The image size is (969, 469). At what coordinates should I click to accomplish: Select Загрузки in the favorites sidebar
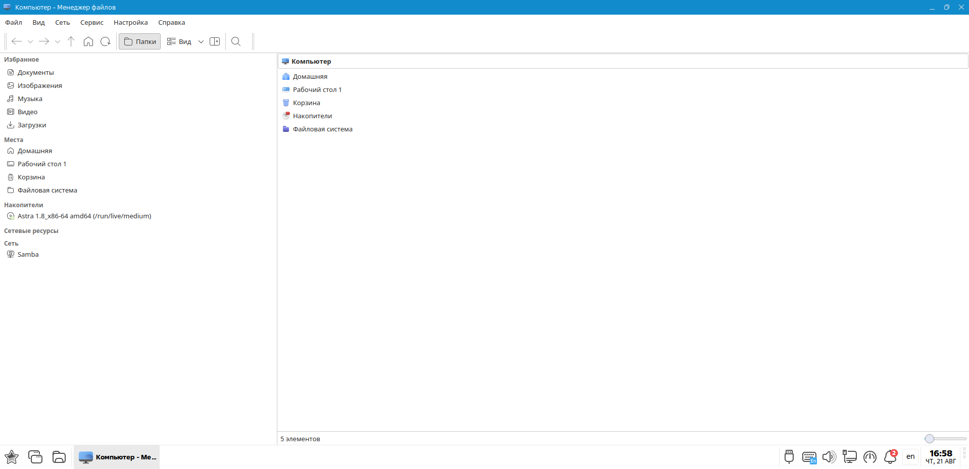pyautogui.click(x=32, y=125)
